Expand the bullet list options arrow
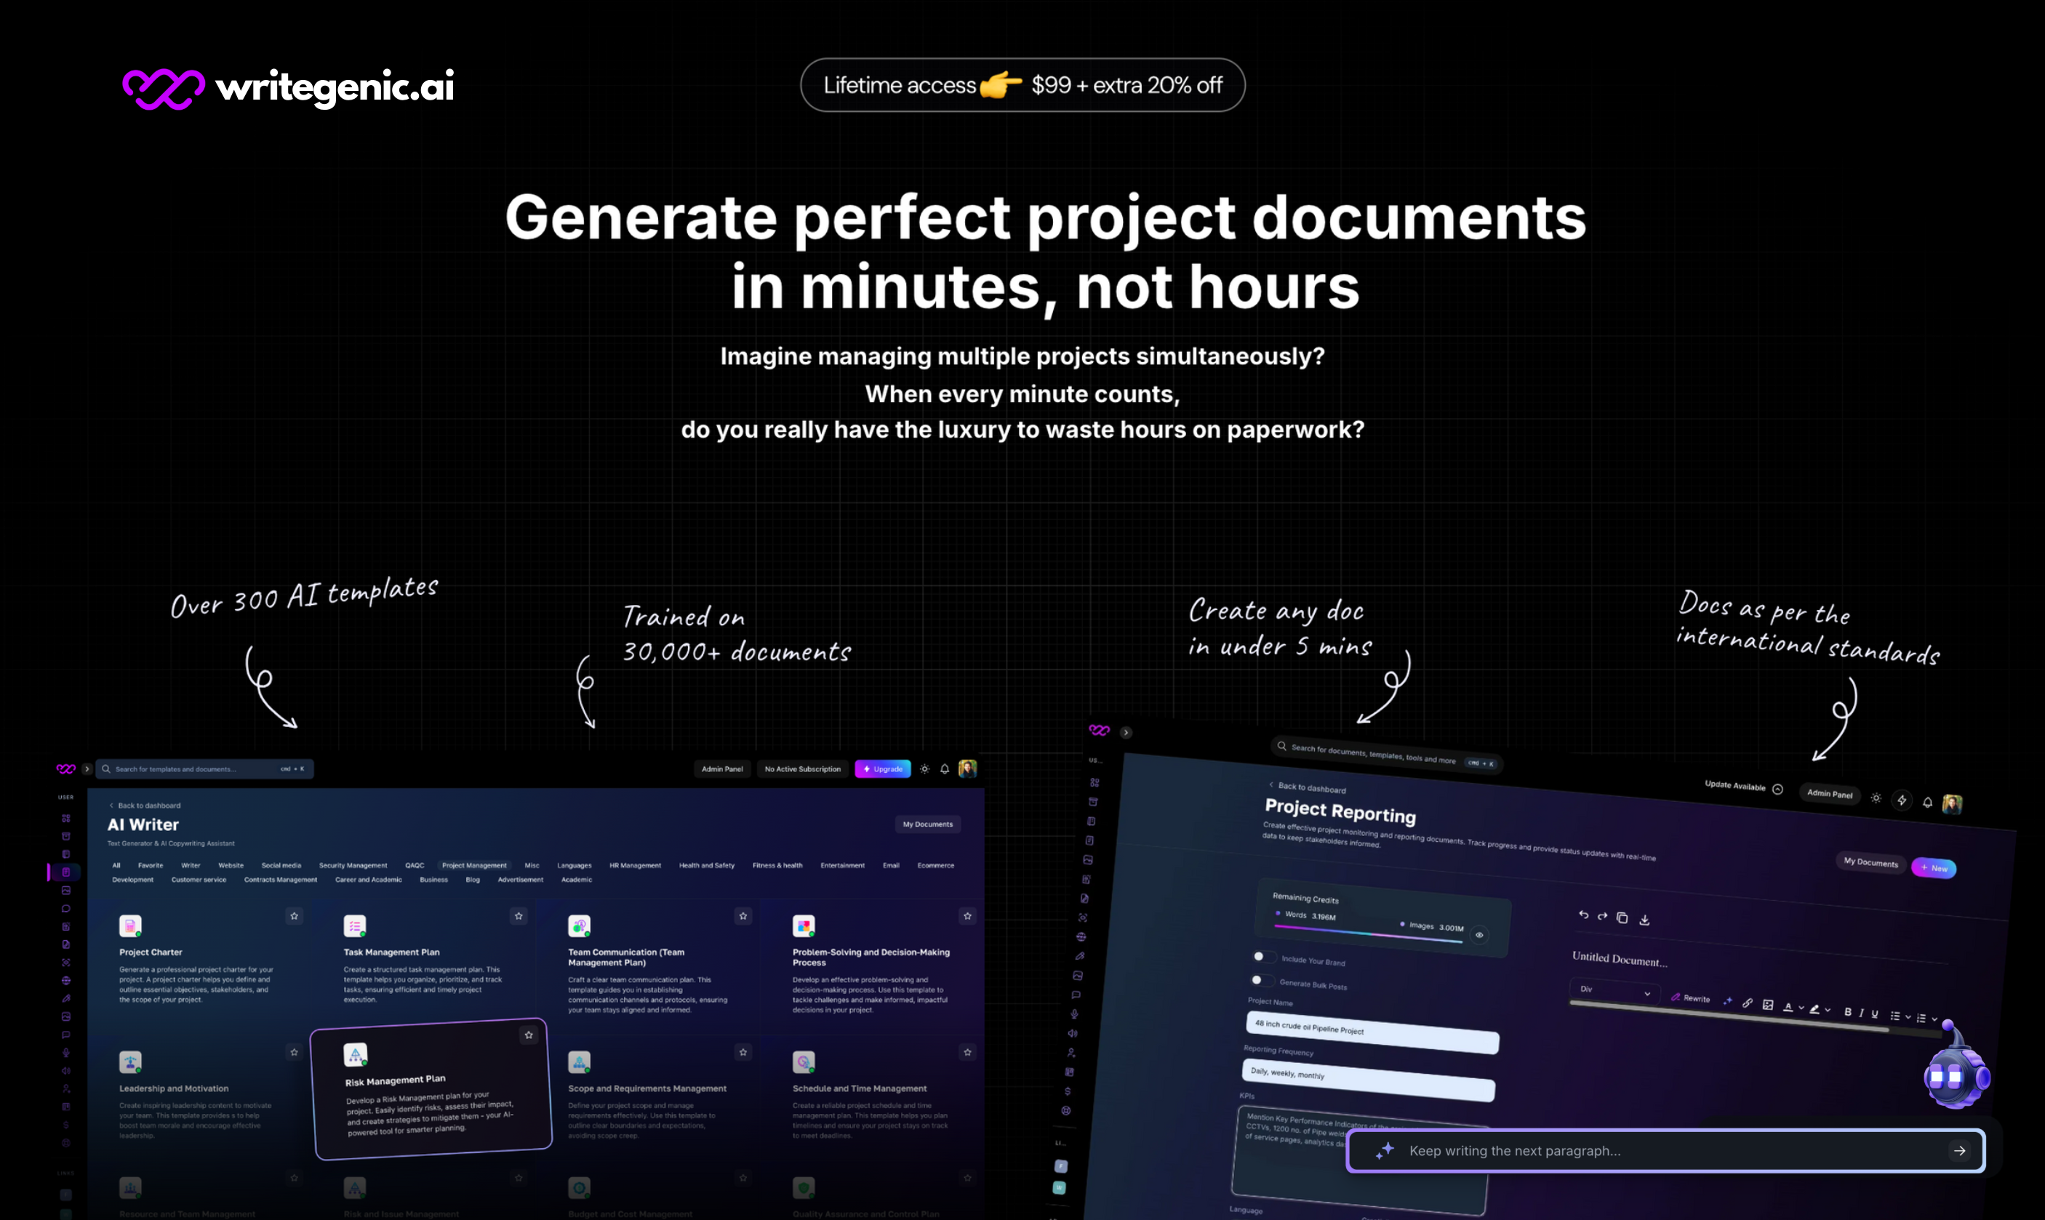Screen dimensions: 2045x1220 coord(1908,1017)
